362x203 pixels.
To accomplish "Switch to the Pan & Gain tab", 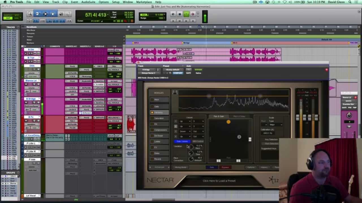I will coord(219,116).
